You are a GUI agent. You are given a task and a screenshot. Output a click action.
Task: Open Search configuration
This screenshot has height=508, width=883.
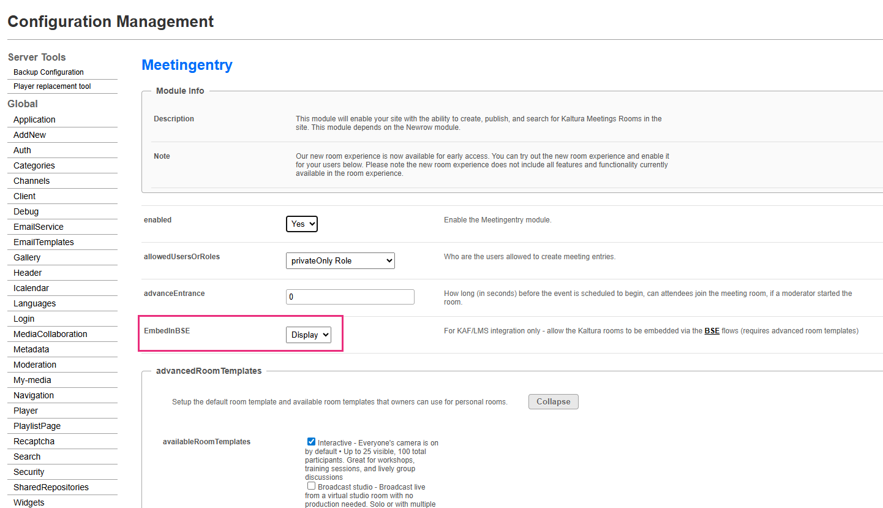pyautogui.click(x=27, y=457)
